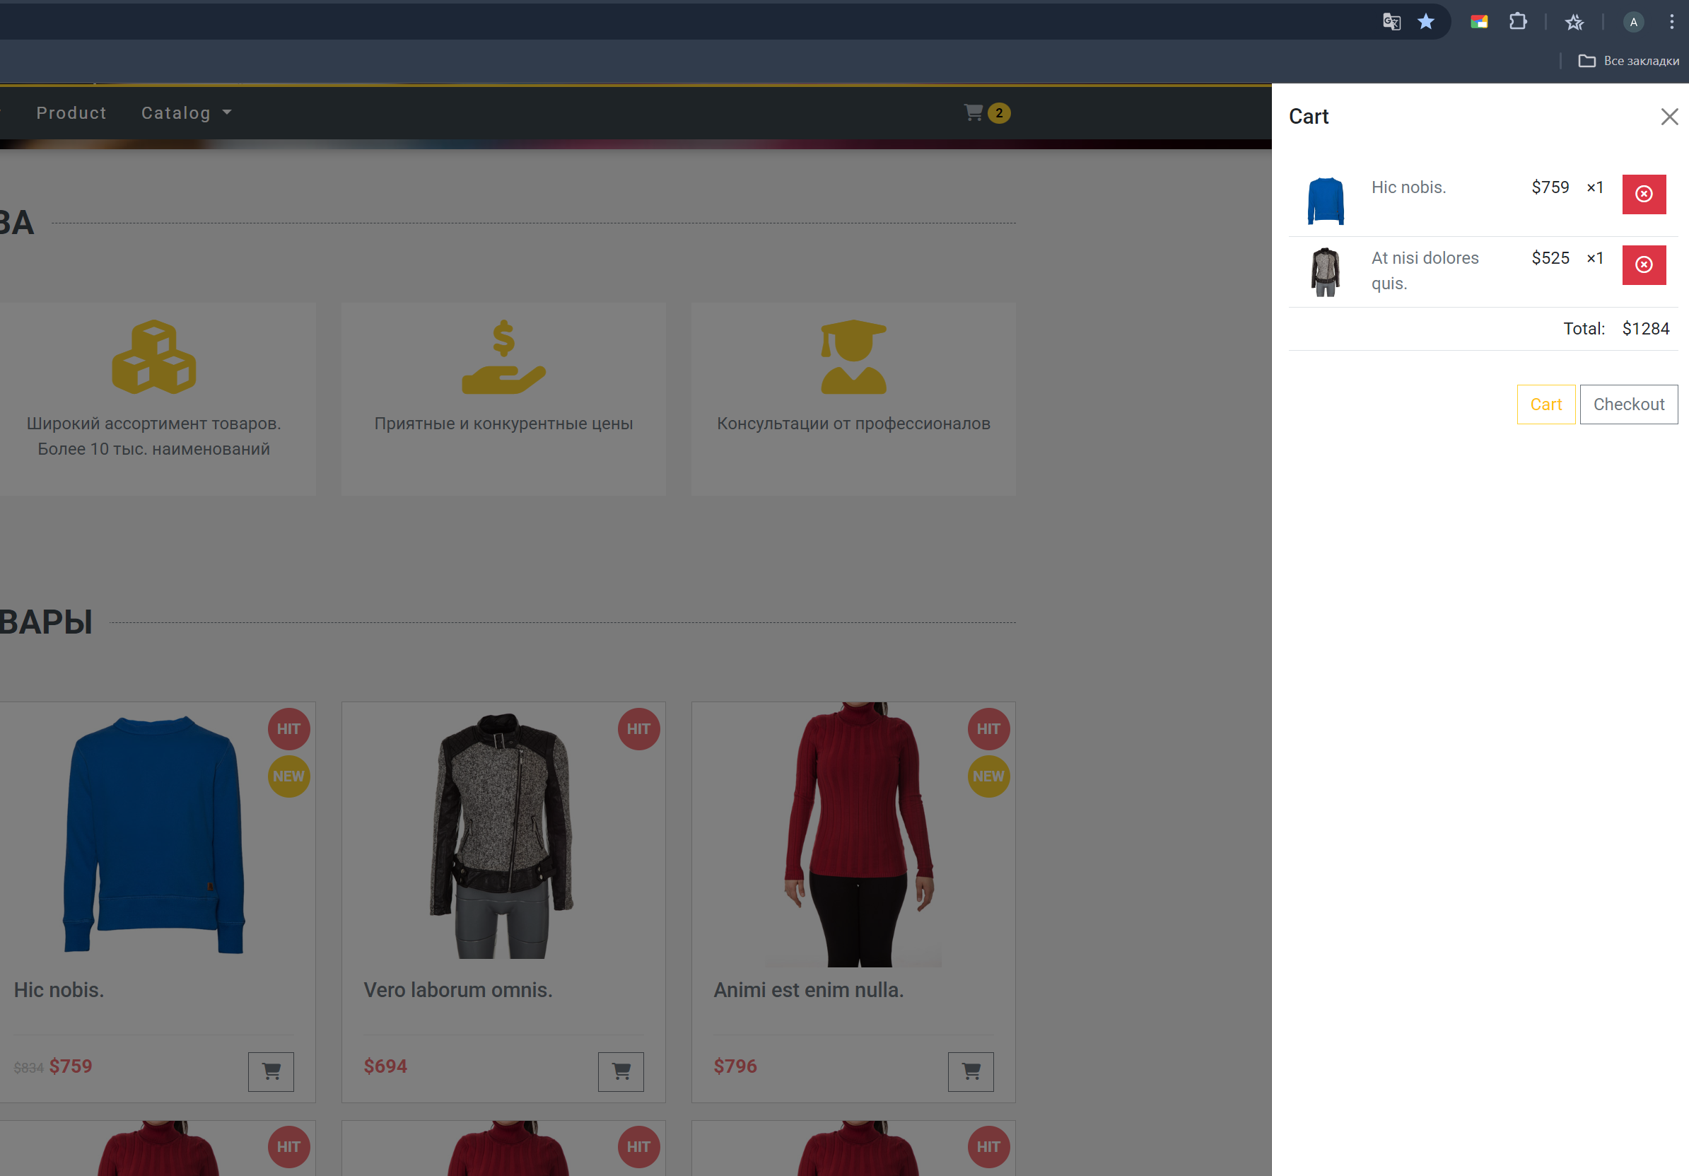
Task: Open browser extensions puzzle icon
Action: coord(1518,22)
